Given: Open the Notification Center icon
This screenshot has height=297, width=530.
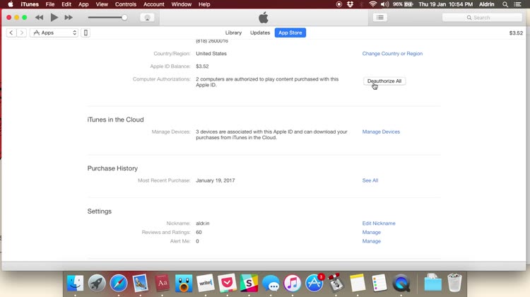Looking at the screenshot, I should point(517,4).
